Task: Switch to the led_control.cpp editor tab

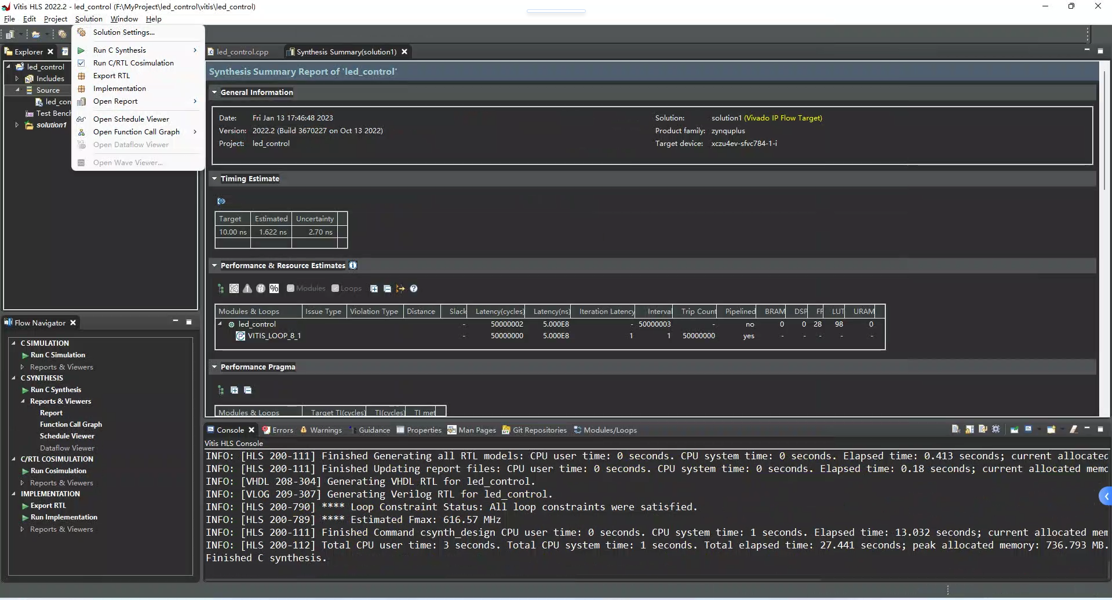Action: (x=242, y=52)
